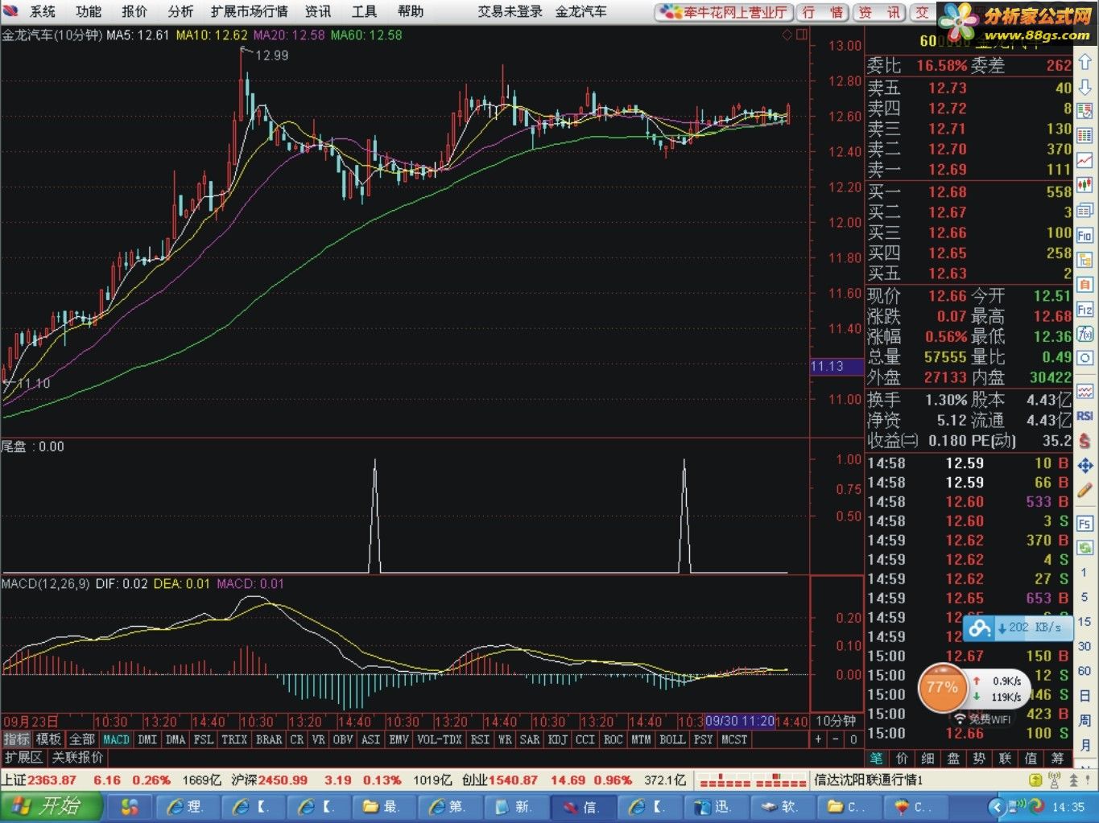Switch to the 筹 tab at bottom right
1099x823 pixels.
[x=1056, y=758]
